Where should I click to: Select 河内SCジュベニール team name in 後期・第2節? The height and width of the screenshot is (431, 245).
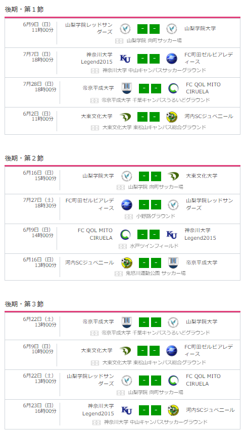pyautogui.click(x=89, y=263)
